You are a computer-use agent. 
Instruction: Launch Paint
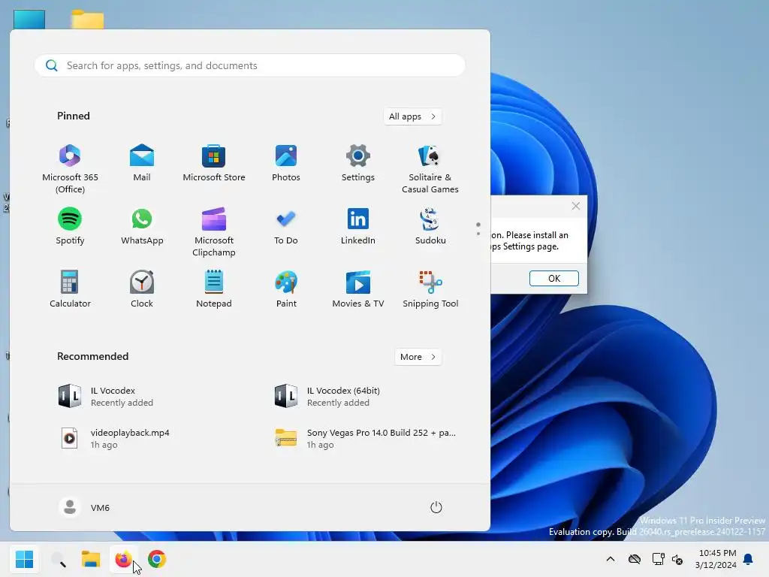click(286, 289)
